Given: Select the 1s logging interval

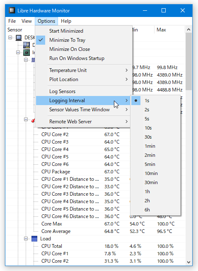Looking at the screenshot, I should click(x=155, y=101).
